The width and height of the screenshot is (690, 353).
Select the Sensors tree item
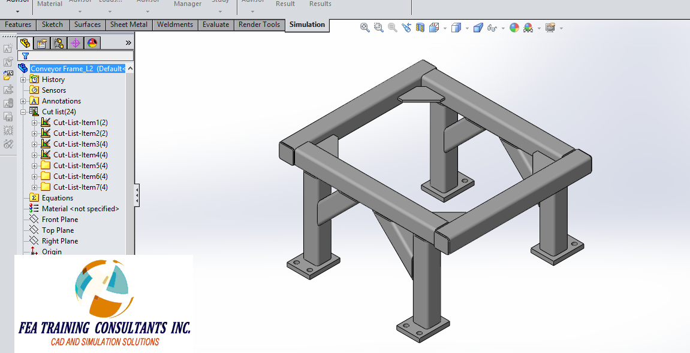[x=54, y=90]
